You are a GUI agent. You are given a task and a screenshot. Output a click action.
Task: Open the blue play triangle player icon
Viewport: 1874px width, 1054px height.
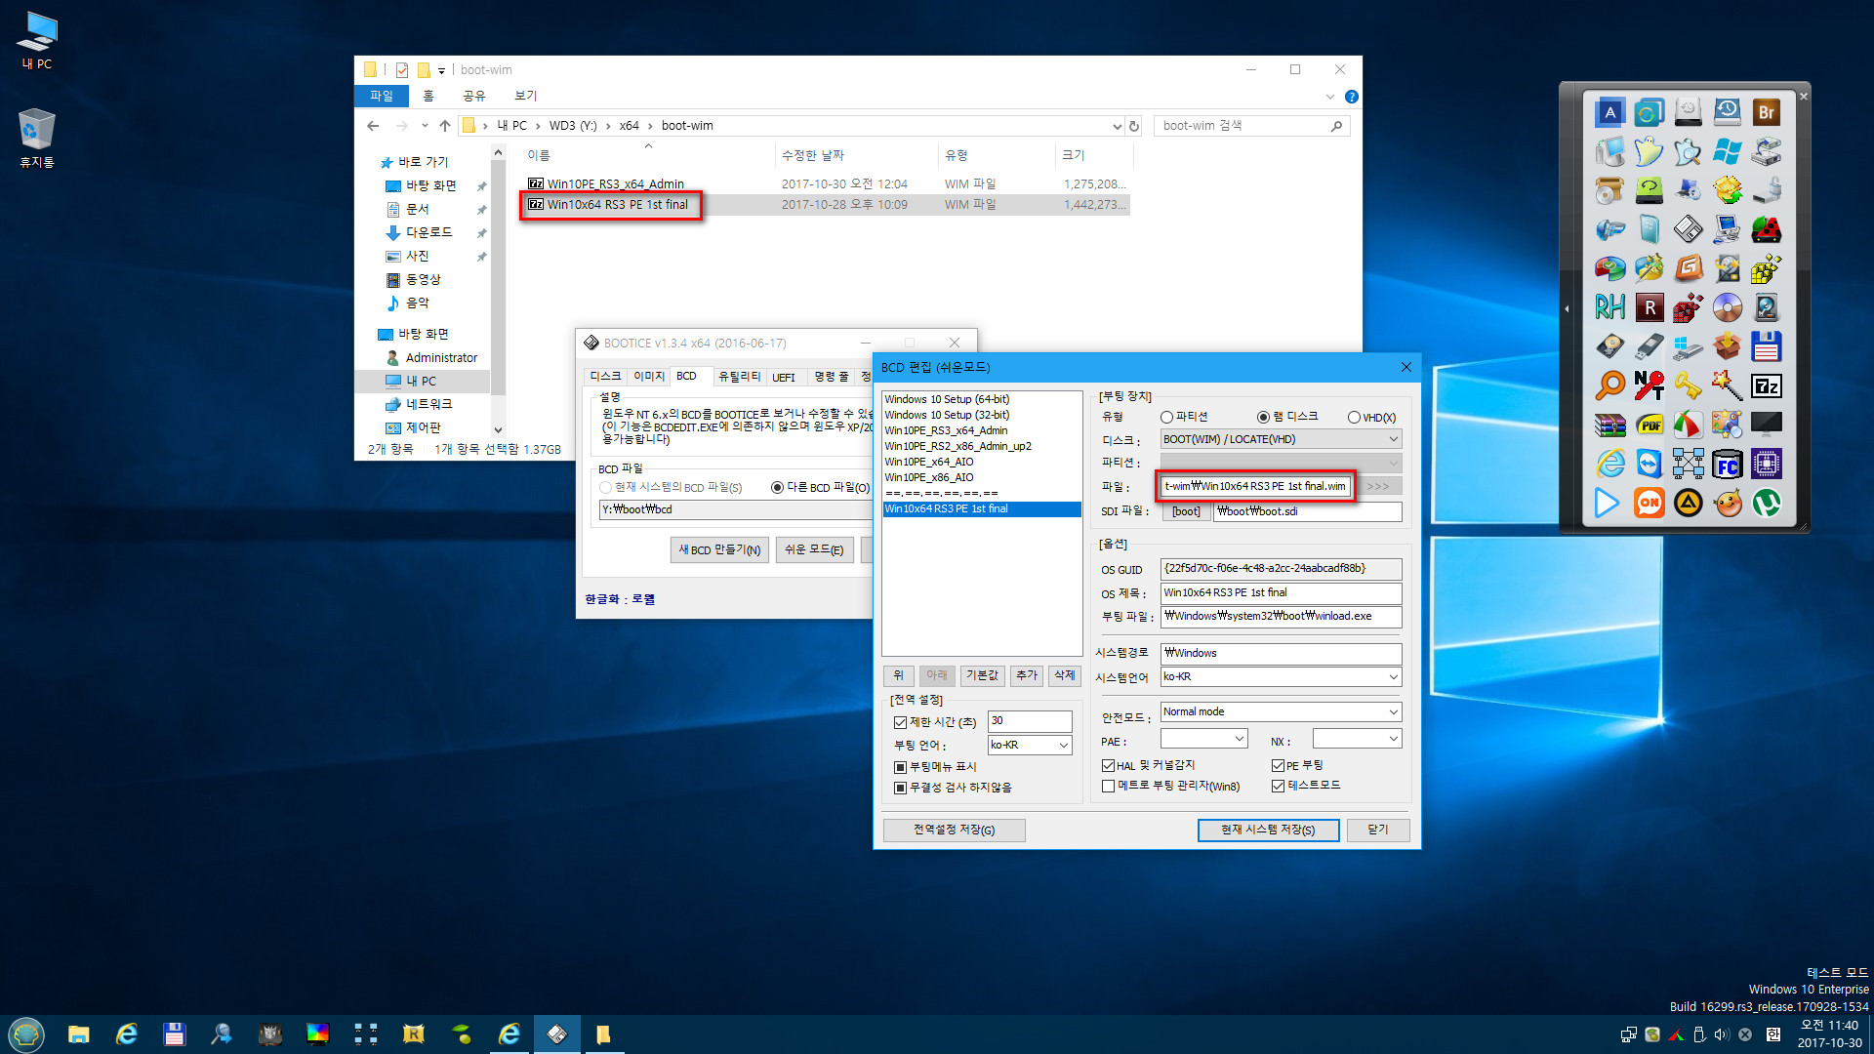(1607, 503)
